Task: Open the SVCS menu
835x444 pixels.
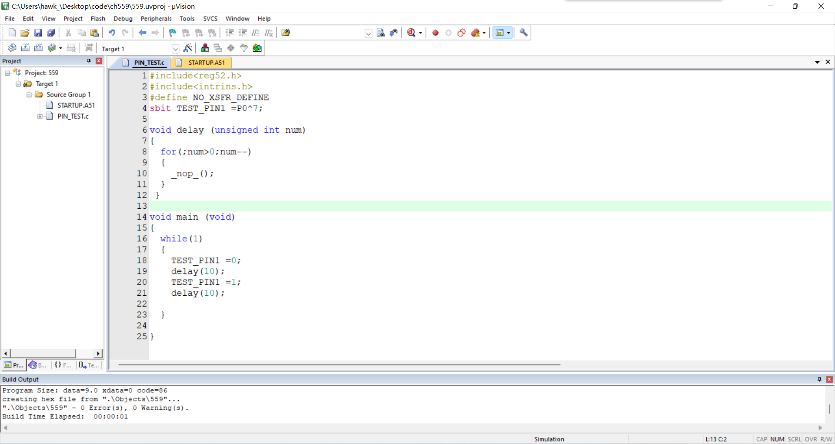Action: [210, 19]
